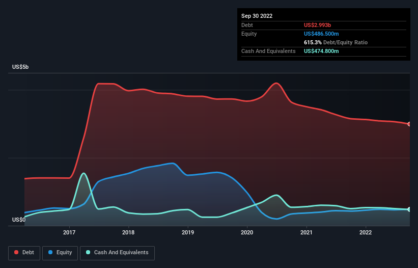Screen dimensions: 418x268
Task: Click the 2019 x-axis label
Action: [188, 232]
